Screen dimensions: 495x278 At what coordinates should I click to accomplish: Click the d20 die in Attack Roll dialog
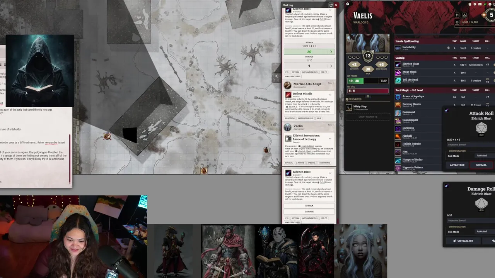481,128
